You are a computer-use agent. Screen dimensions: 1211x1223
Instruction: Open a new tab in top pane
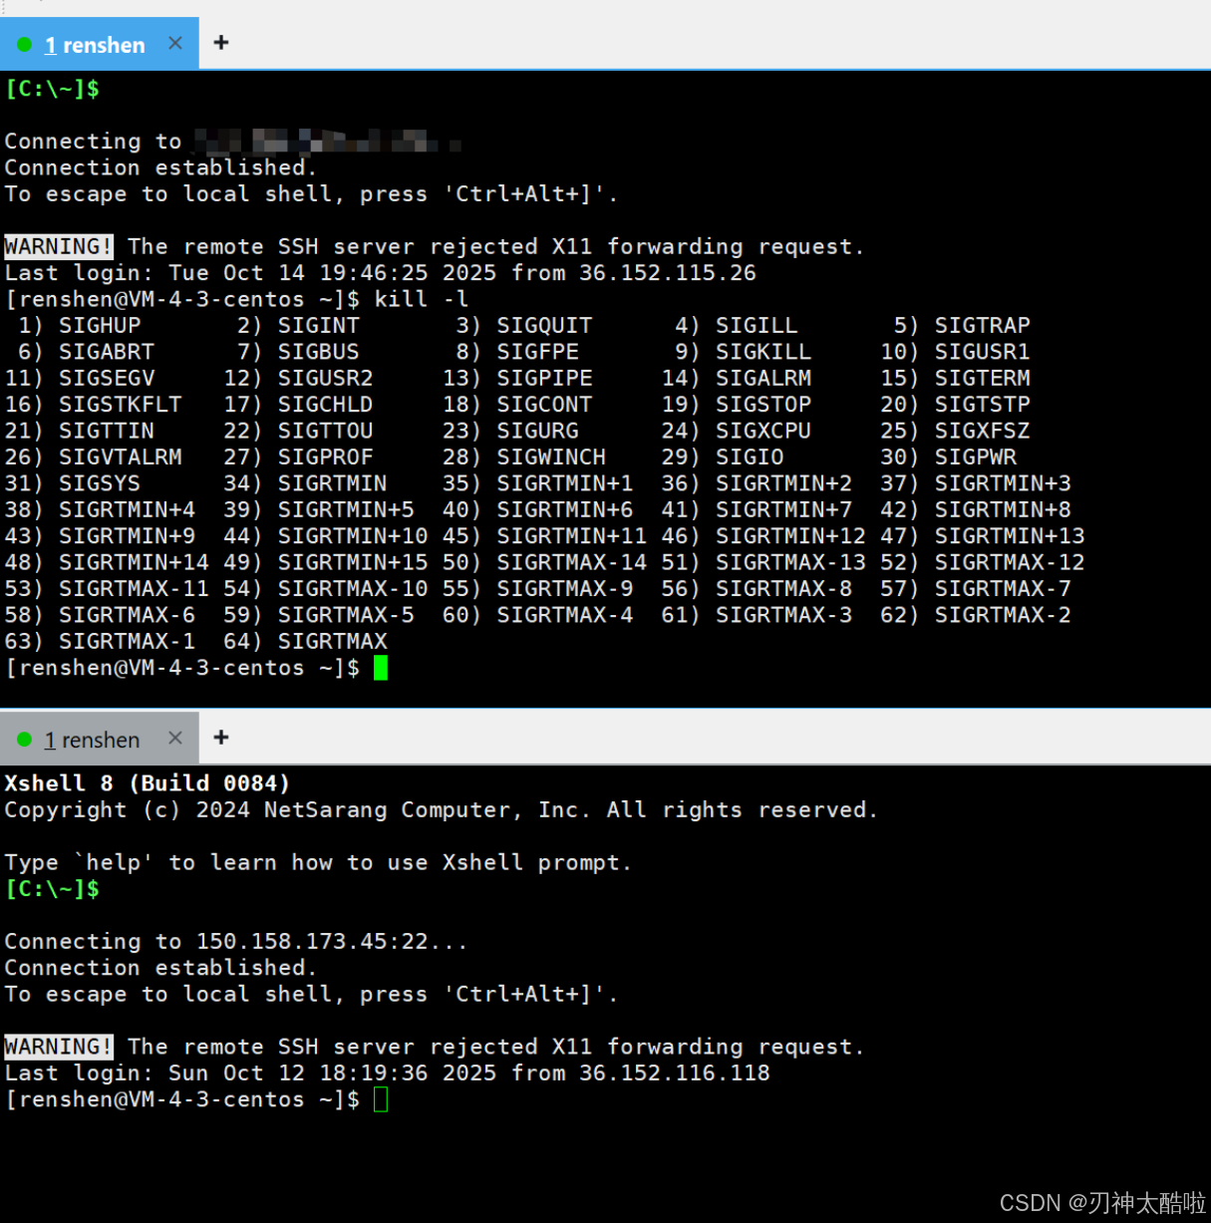click(x=221, y=43)
